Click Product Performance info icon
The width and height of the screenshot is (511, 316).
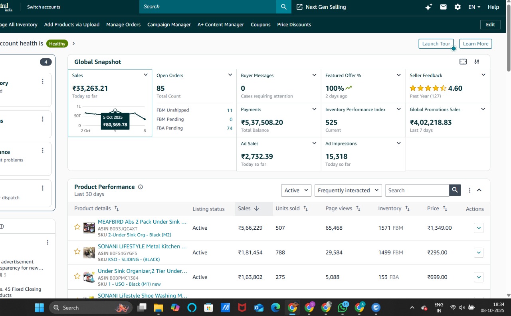point(140,187)
